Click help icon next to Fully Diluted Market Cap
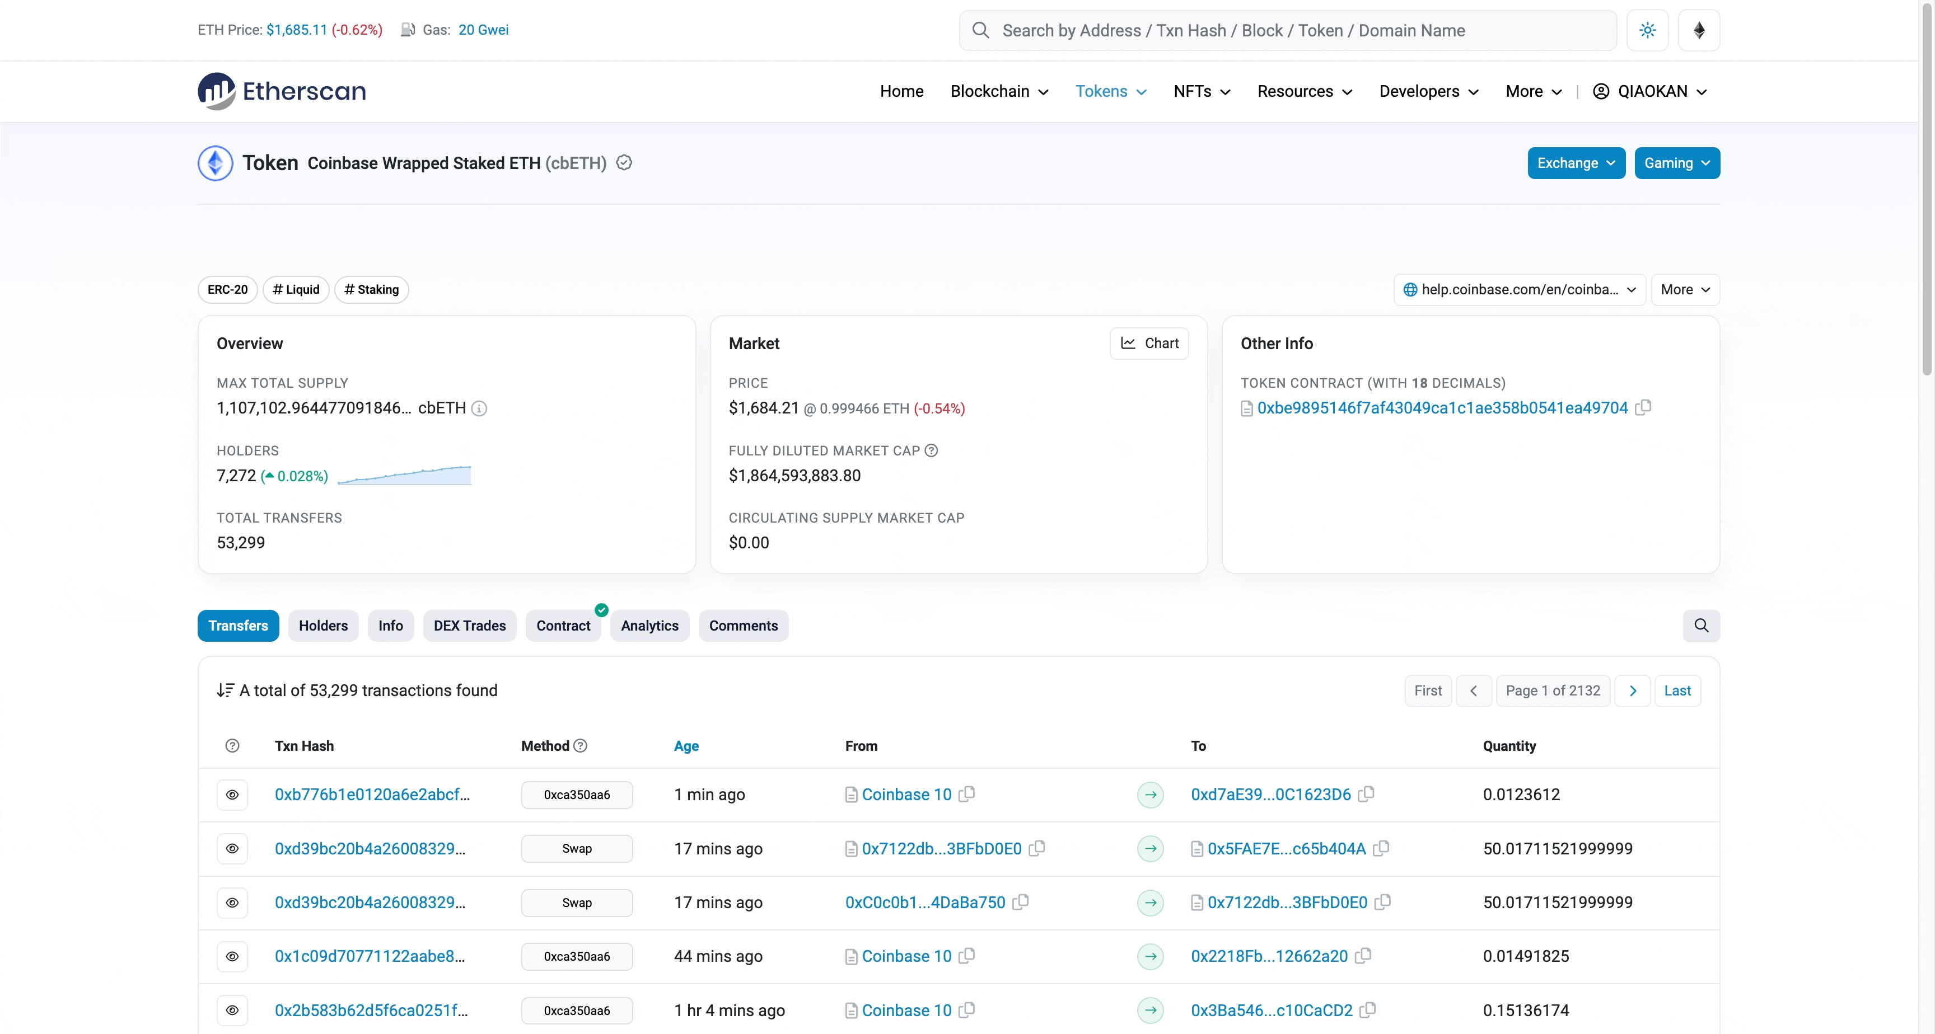 (x=931, y=450)
